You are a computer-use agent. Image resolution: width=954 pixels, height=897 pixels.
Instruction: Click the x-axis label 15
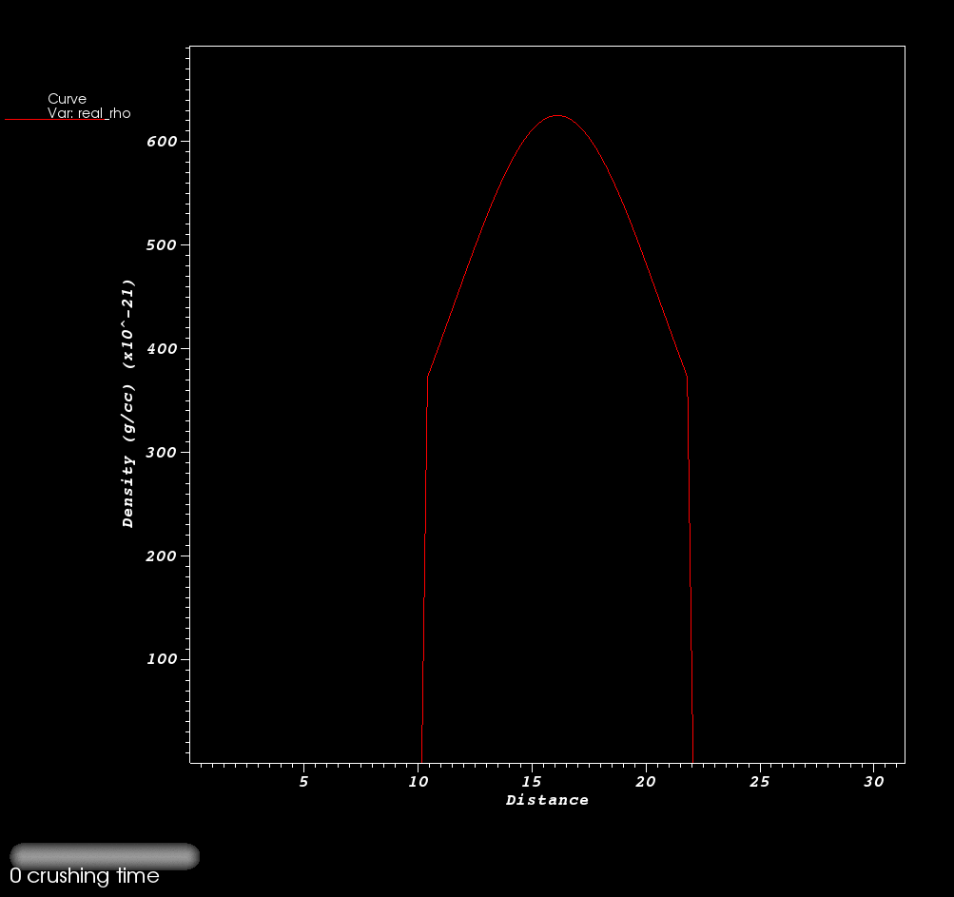pos(532,781)
